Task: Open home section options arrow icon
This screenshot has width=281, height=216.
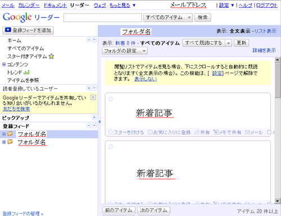Action: [94, 40]
